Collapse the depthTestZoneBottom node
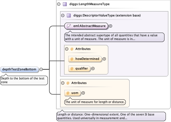Screen dimensions: 171x122 tap(41, 69)
